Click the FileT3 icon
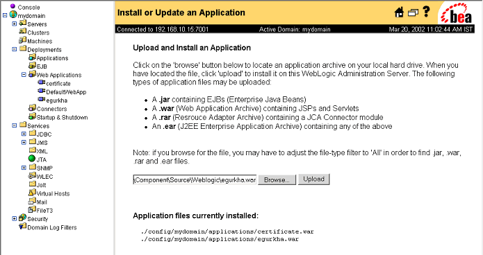The height and width of the screenshot is (255, 483). 32,209
